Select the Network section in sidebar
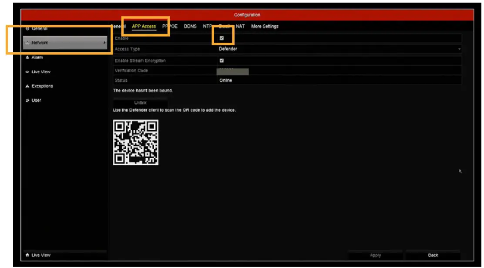This screenshot has height=268, width=484. [65, 43]
